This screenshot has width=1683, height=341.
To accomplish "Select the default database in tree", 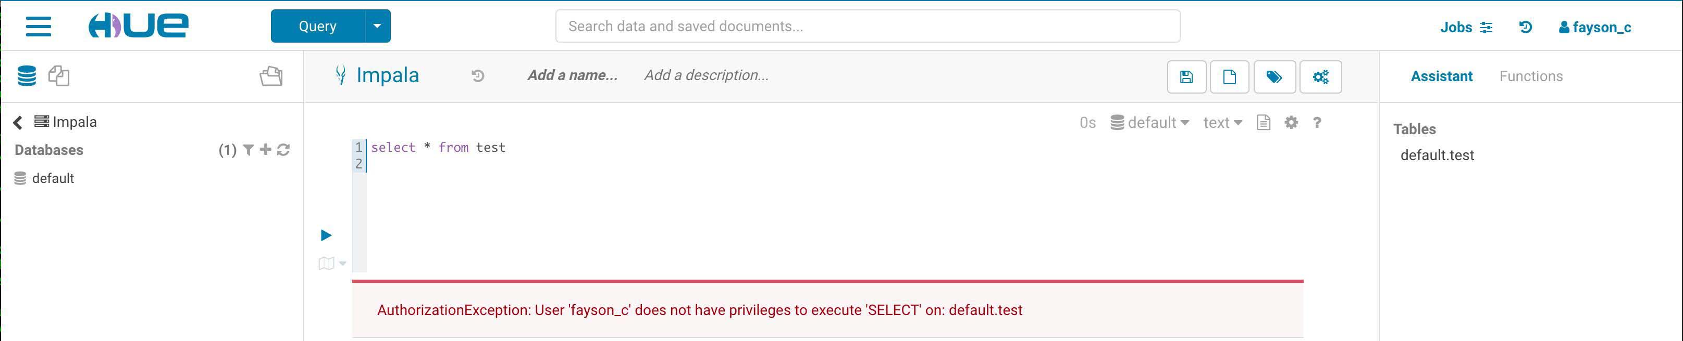I will 52,179.
